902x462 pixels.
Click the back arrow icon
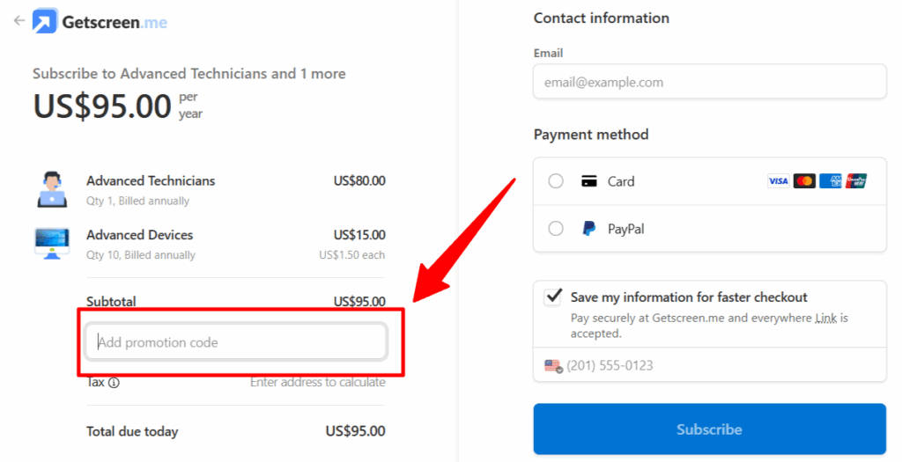click(x=19, y=21)
